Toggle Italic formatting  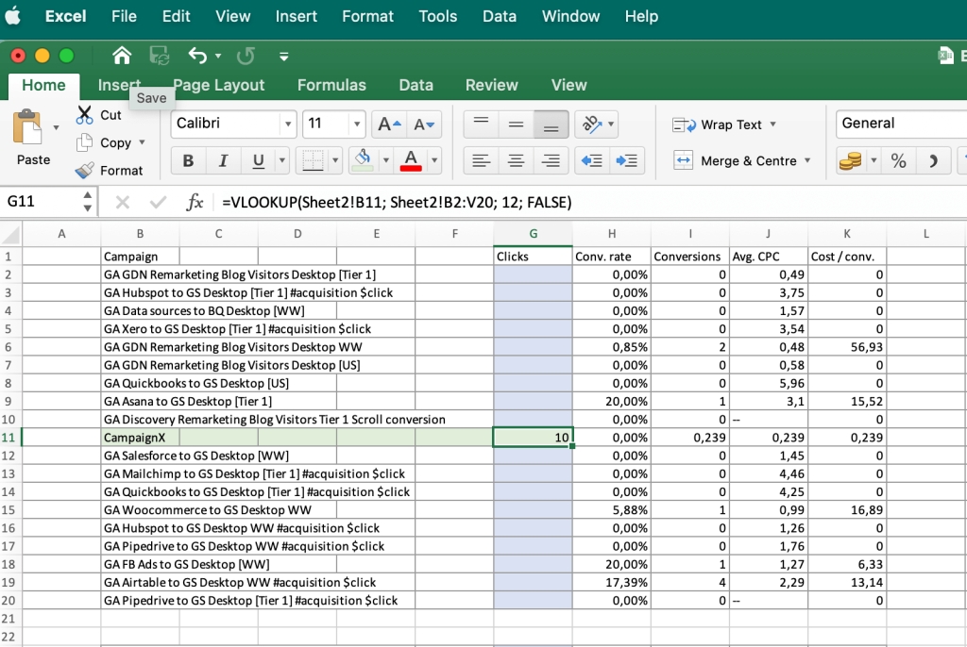(223, 161)
